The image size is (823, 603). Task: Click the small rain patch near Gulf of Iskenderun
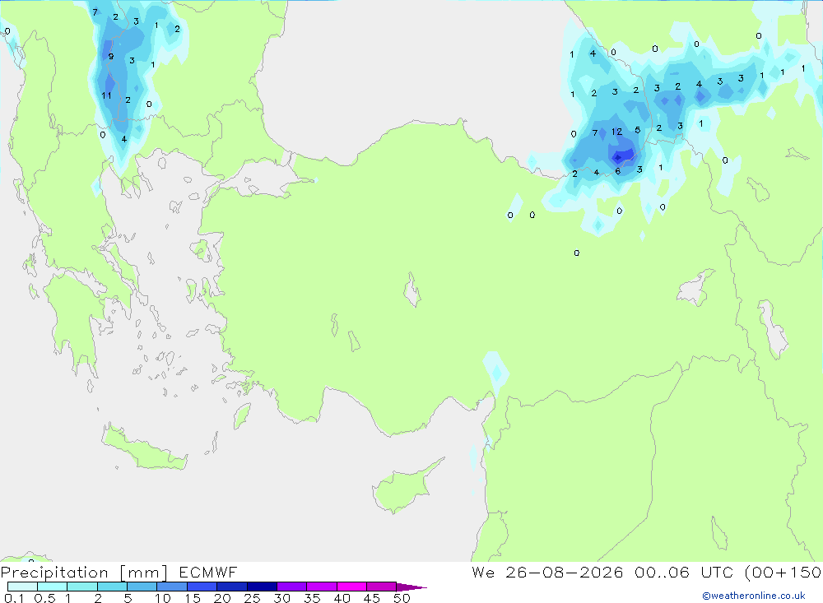click(495, 371)
